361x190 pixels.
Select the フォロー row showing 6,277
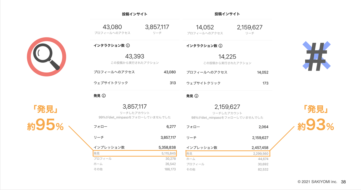134,127
